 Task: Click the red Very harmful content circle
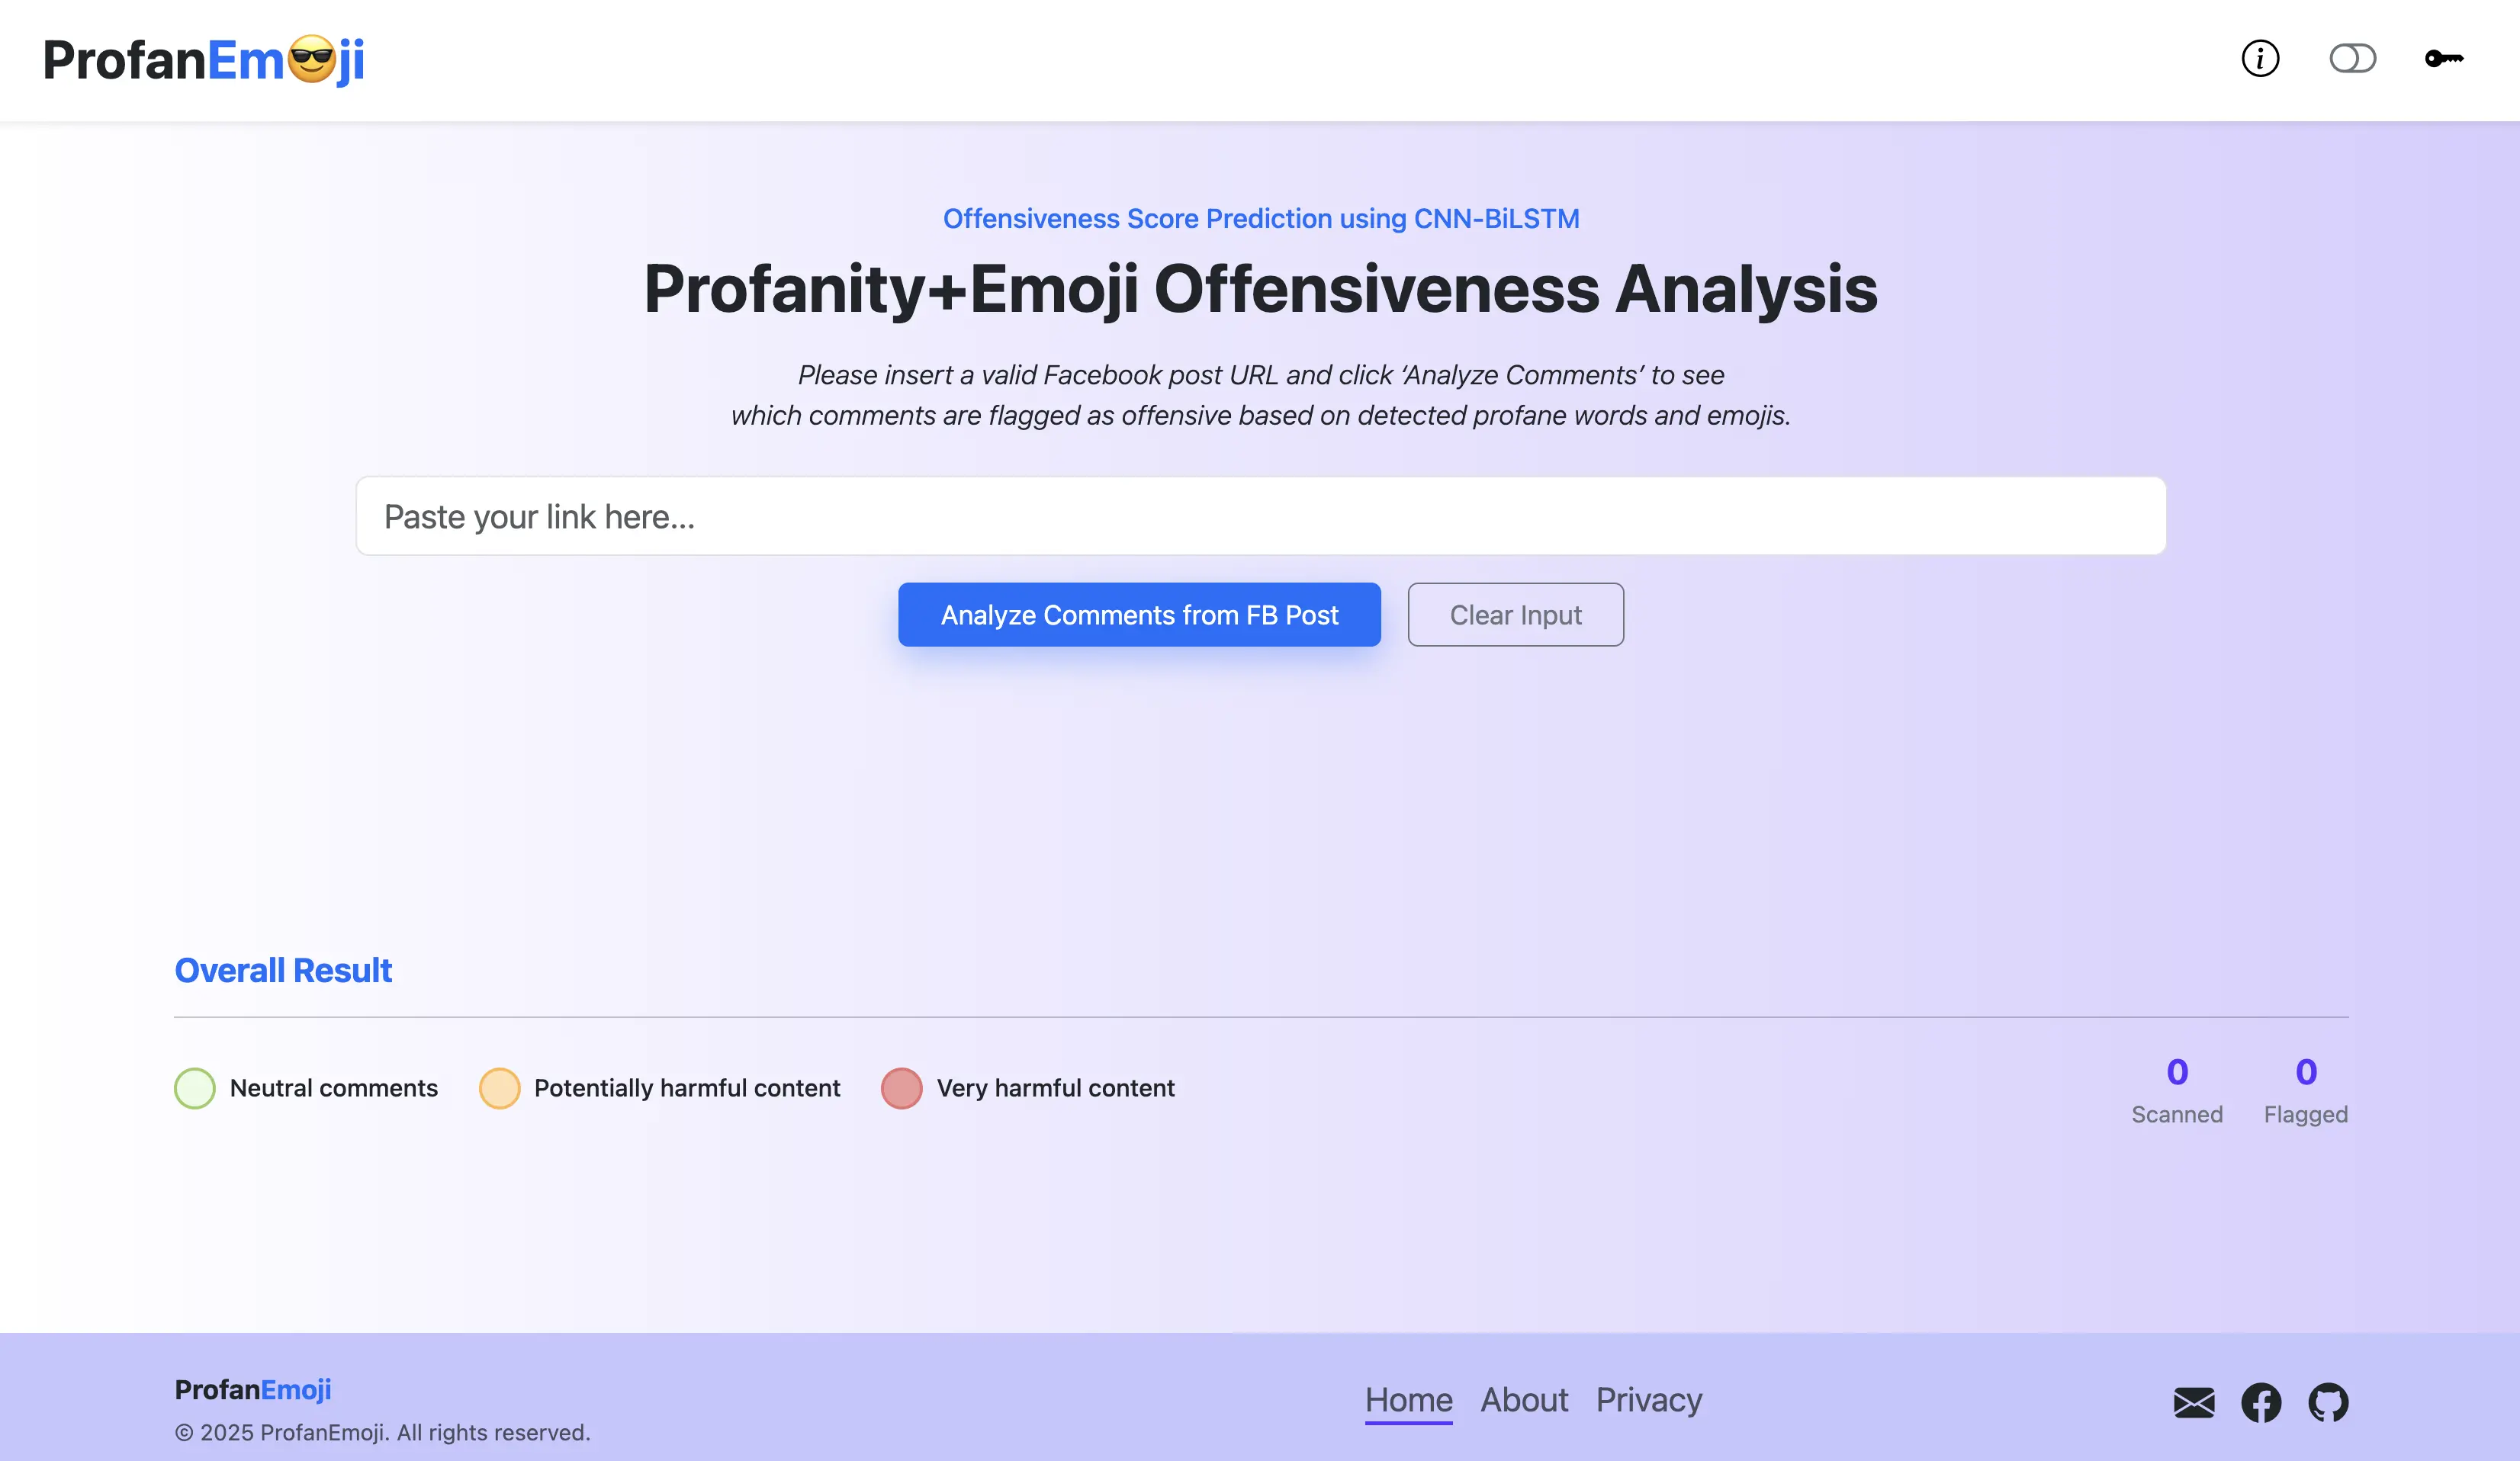[x=901, y=1088]
